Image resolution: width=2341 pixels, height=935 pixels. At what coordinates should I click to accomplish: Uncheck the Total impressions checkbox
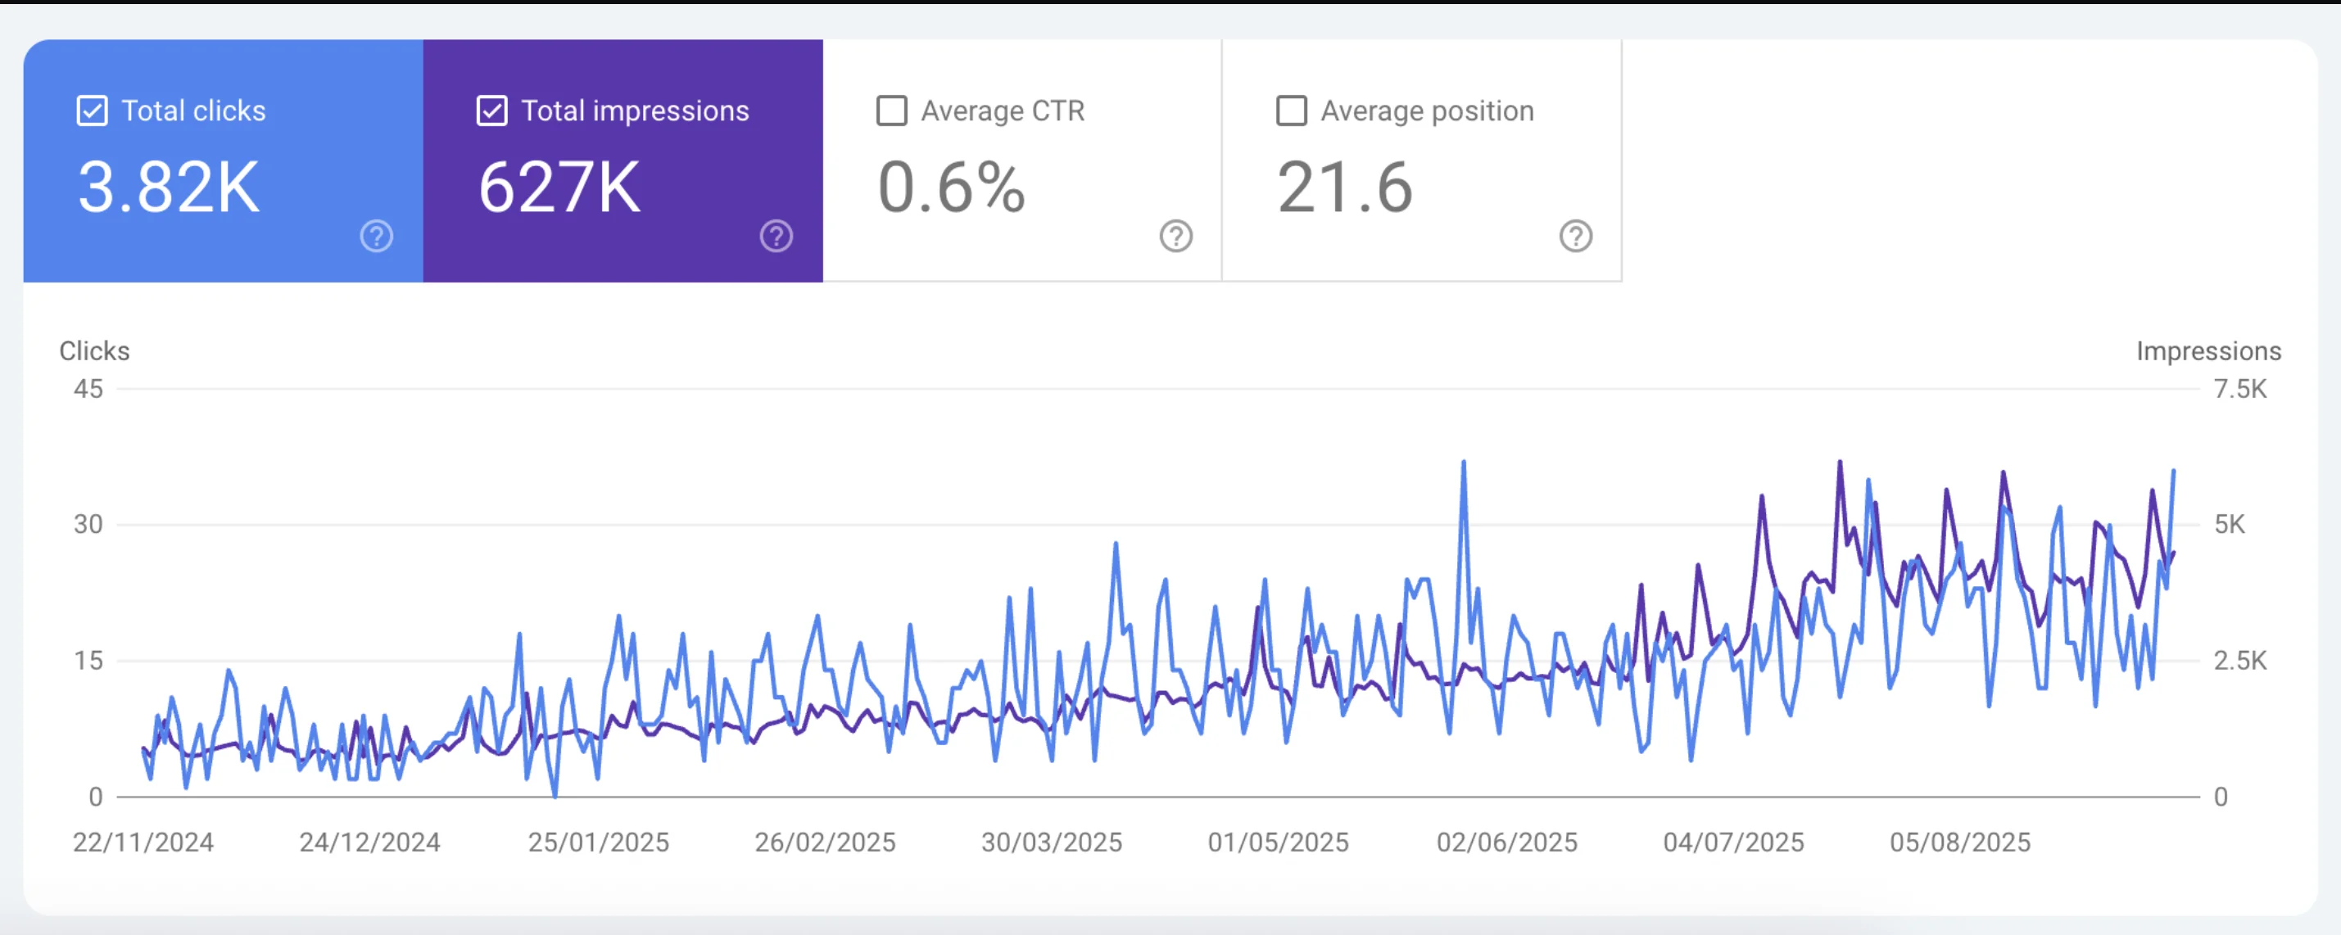(x=491, y=111)
